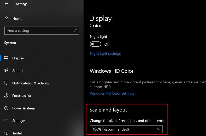This screenshot has height=136, width=206.
Task: Open Home via house icon
Action: pos(7,18)
